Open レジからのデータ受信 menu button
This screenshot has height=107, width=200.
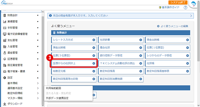click(x=167, y=56)
